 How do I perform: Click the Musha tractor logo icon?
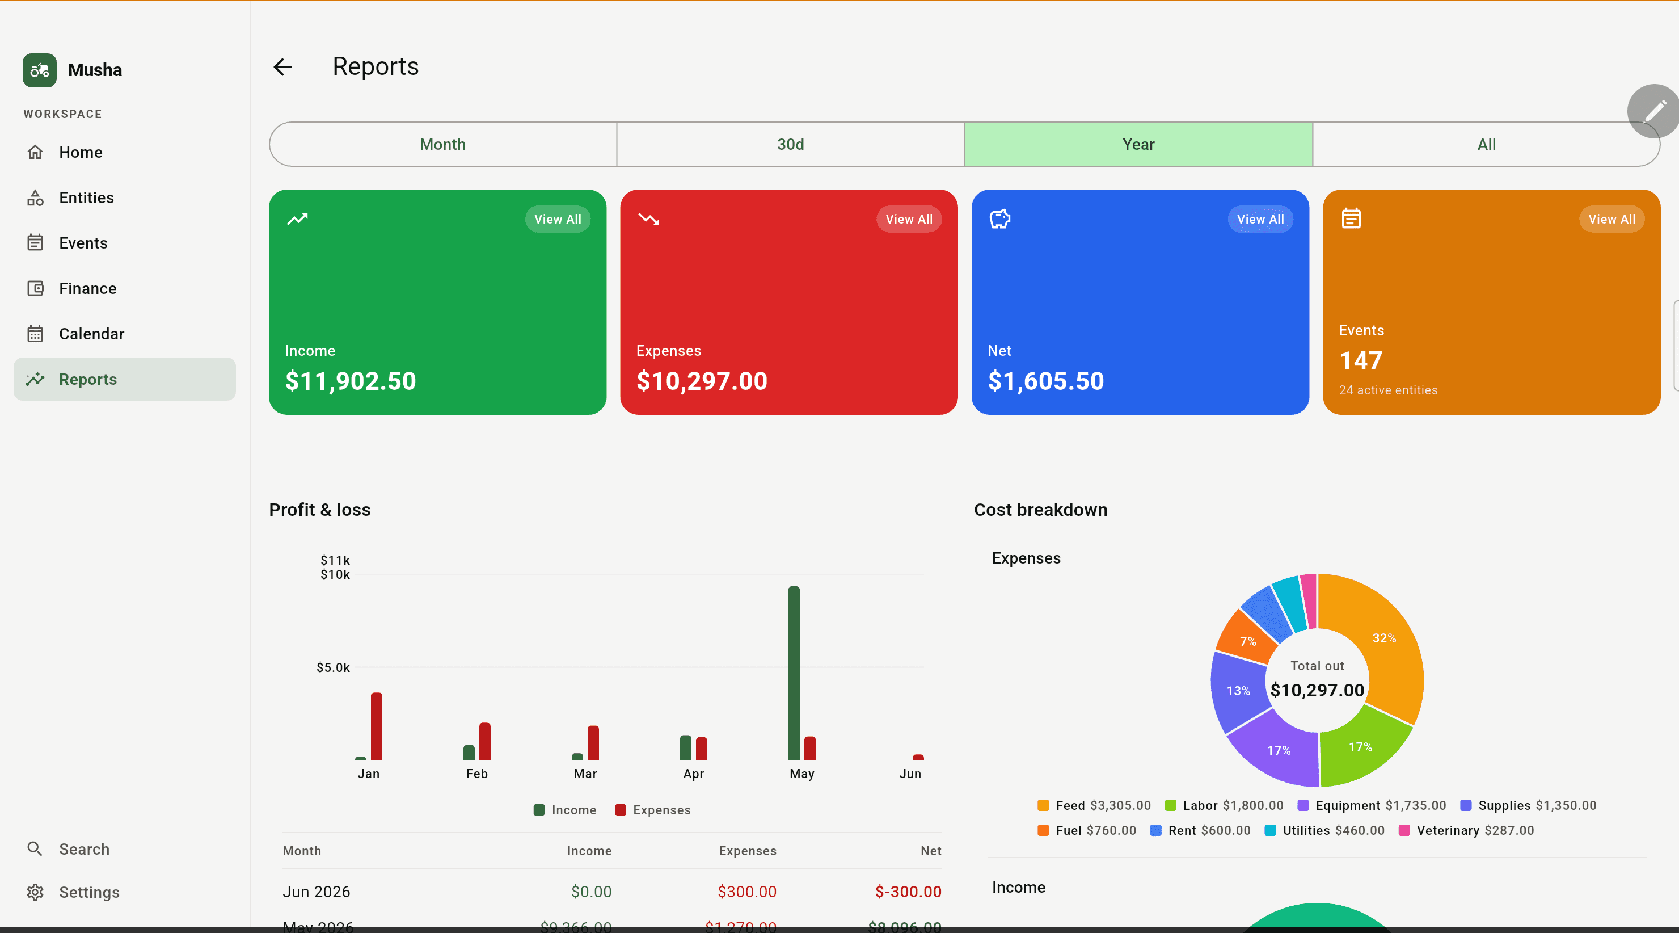click(40, 70)
